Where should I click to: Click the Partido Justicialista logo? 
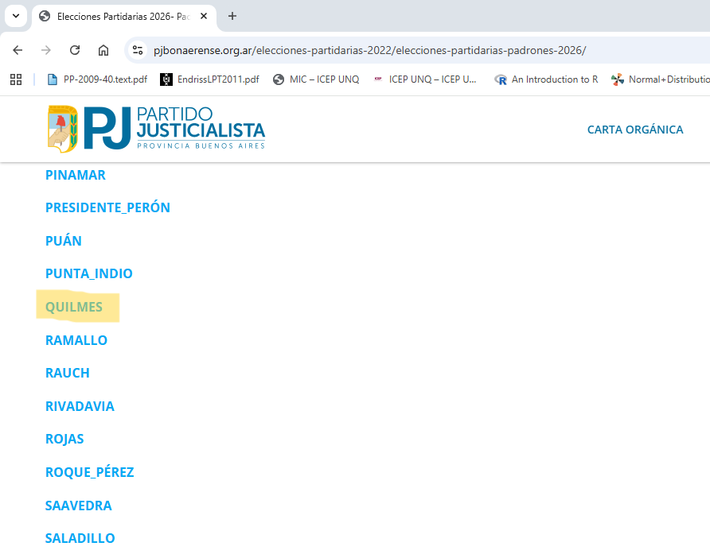[x=156, y=128]
